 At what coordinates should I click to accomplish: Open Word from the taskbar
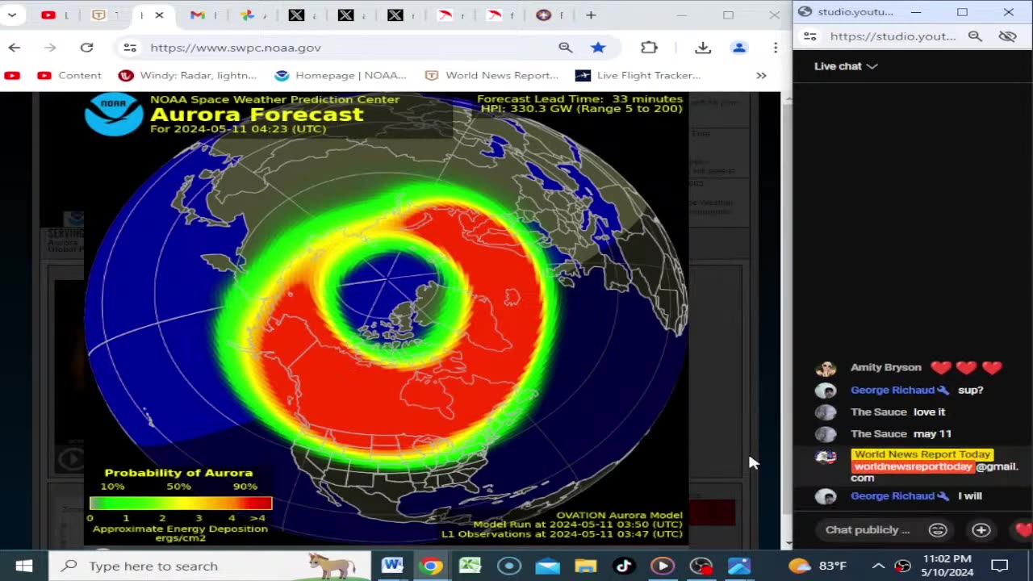[x=392, y=566]
